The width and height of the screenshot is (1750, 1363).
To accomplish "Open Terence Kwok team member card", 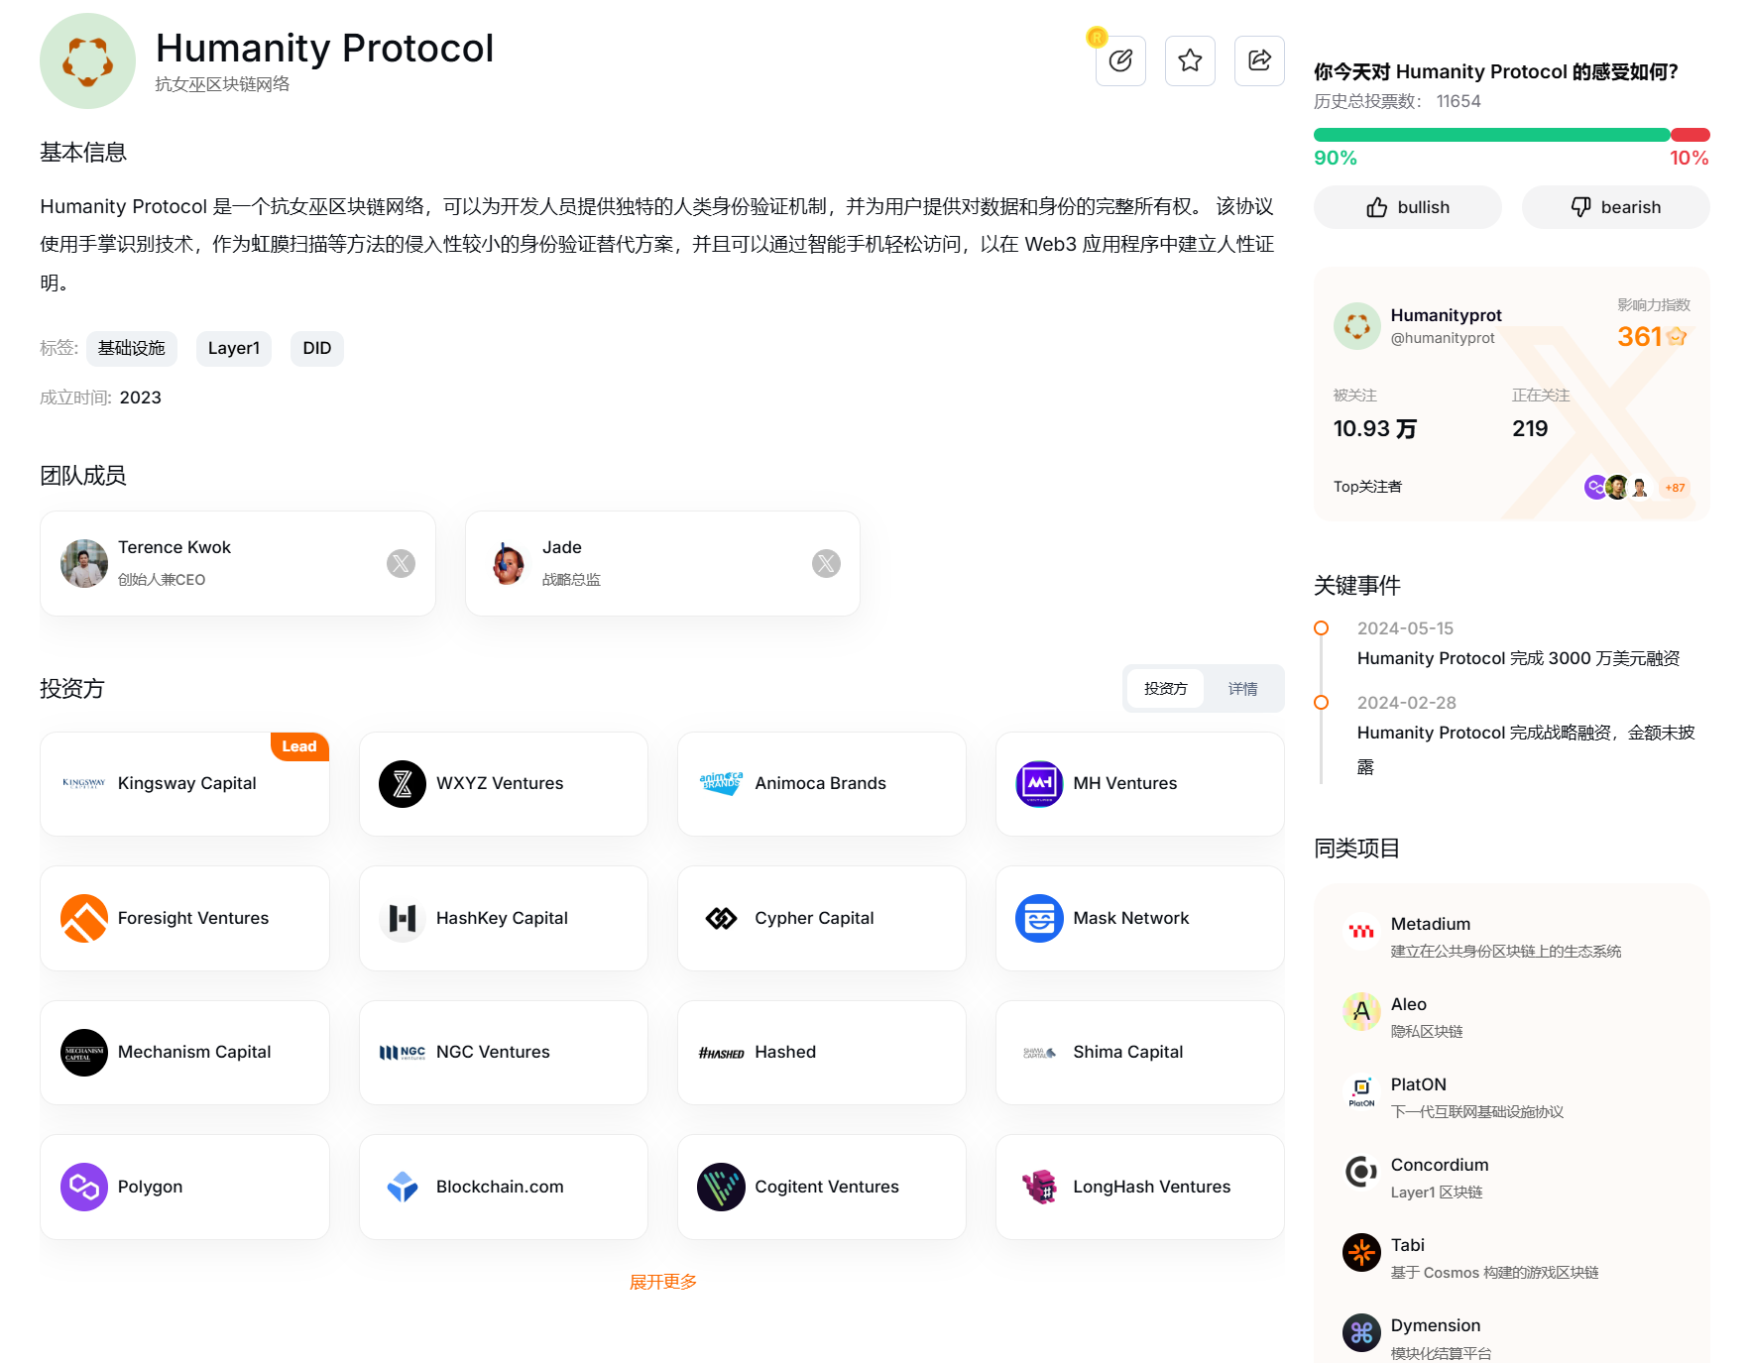I will click(238, 564).
